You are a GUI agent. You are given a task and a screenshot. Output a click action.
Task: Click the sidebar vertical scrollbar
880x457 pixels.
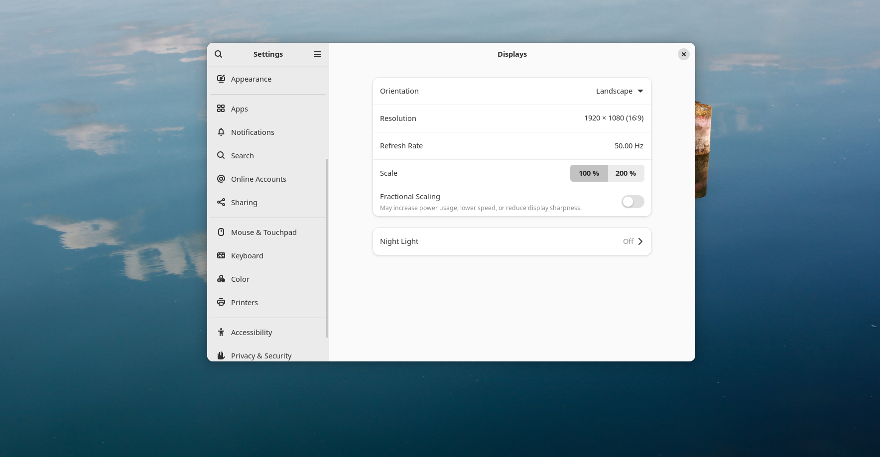click(x=327, y=248)
